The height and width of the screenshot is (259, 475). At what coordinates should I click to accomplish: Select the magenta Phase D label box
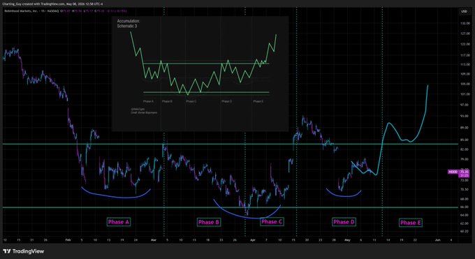tap(344, 222)
